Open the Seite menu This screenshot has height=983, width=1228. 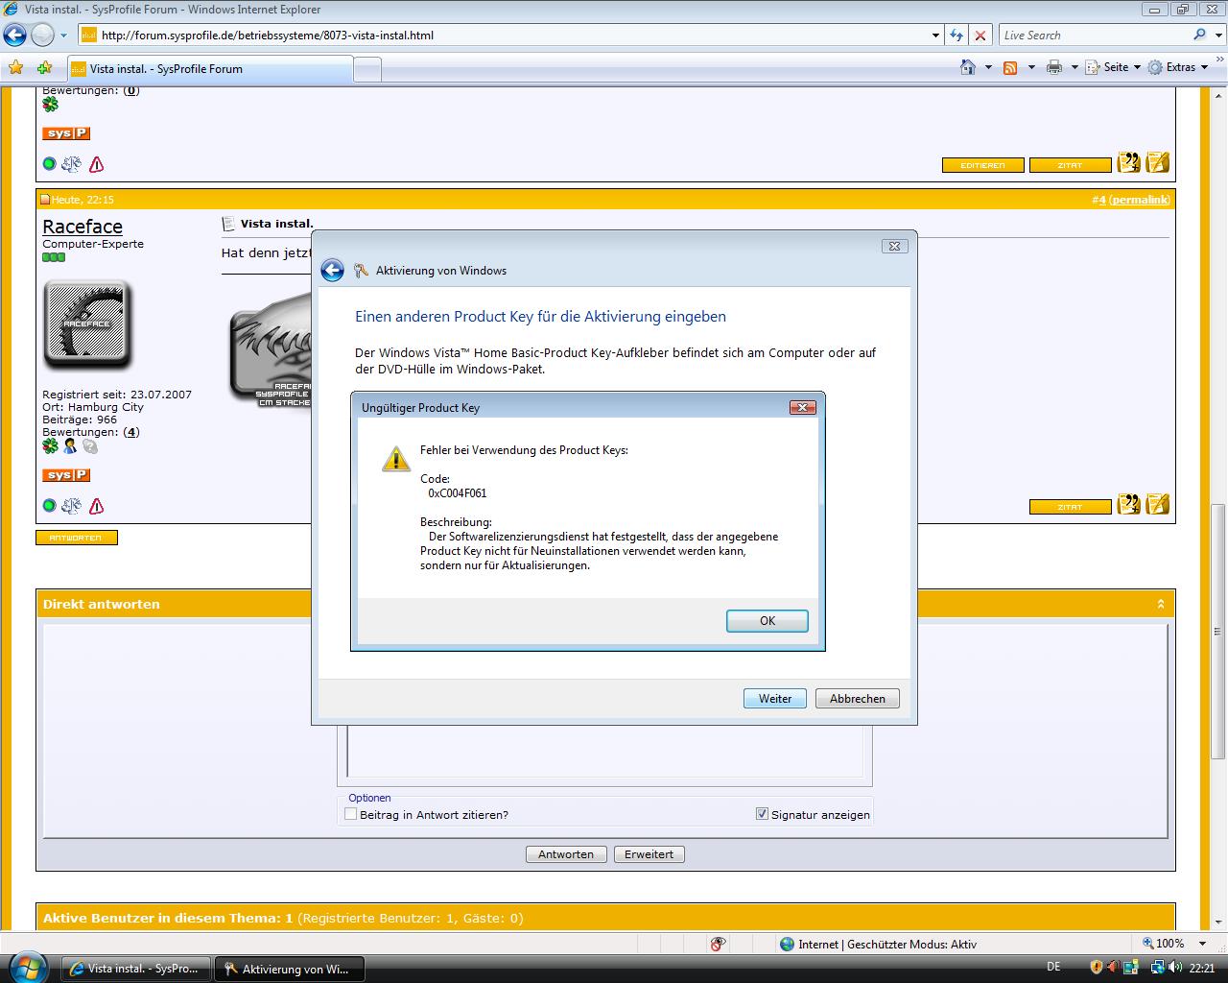(1113, 67)
